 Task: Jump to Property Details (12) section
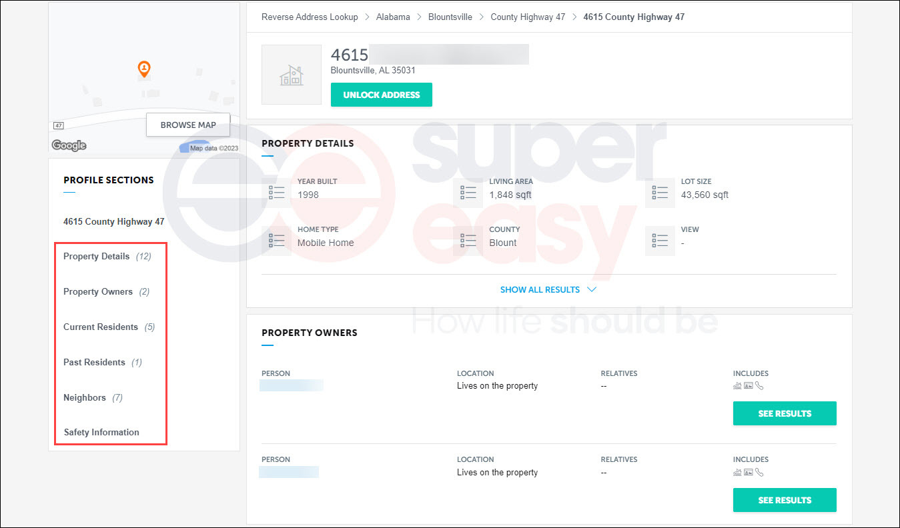pos(107,256)
